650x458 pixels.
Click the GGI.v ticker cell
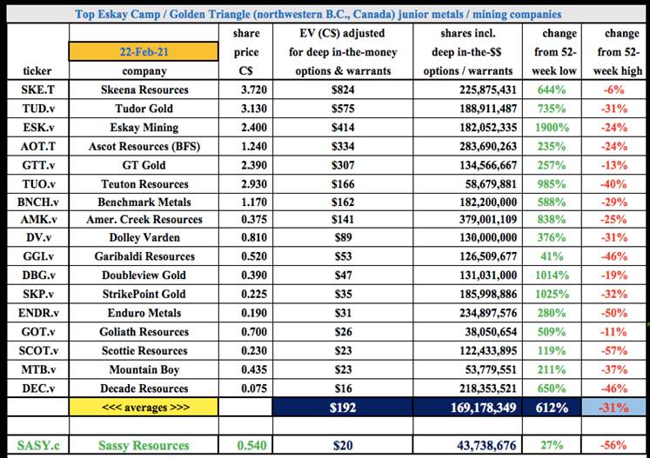click(37, 256)
